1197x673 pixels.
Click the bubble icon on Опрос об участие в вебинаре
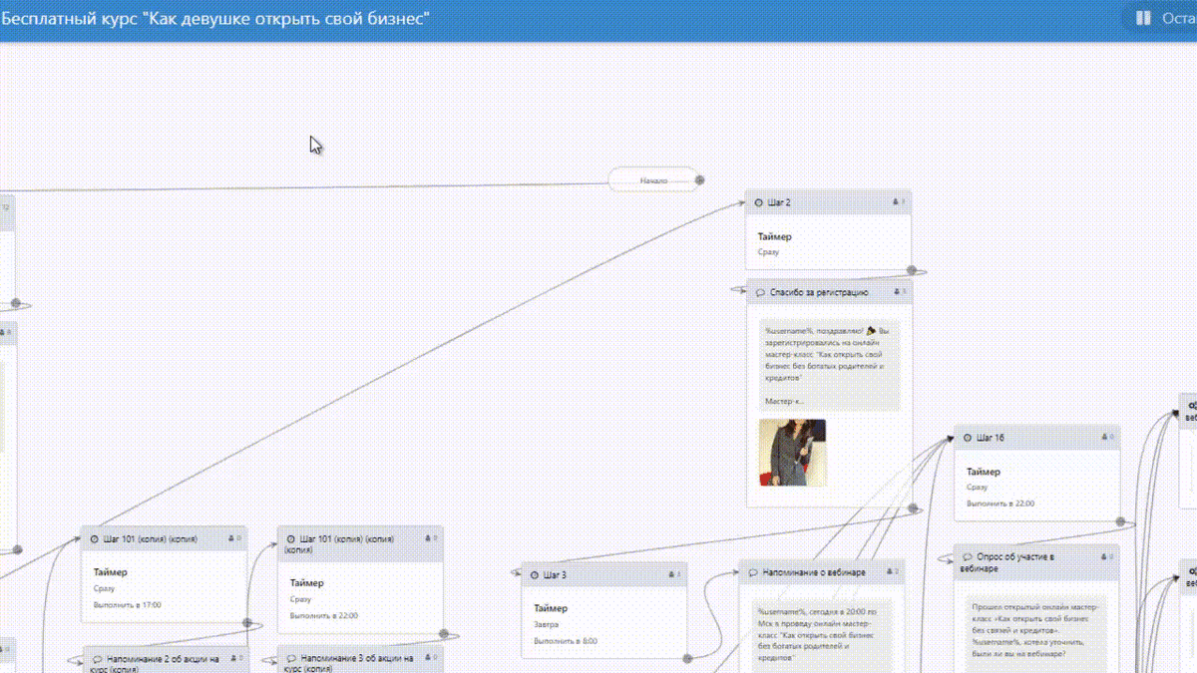(969, 557)
